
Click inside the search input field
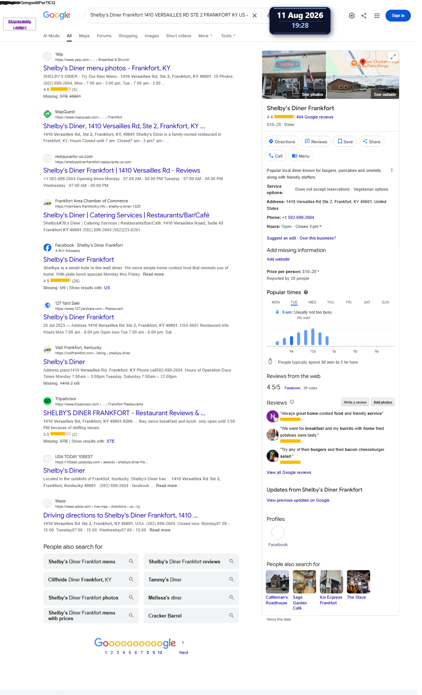(x=168, y=15)
